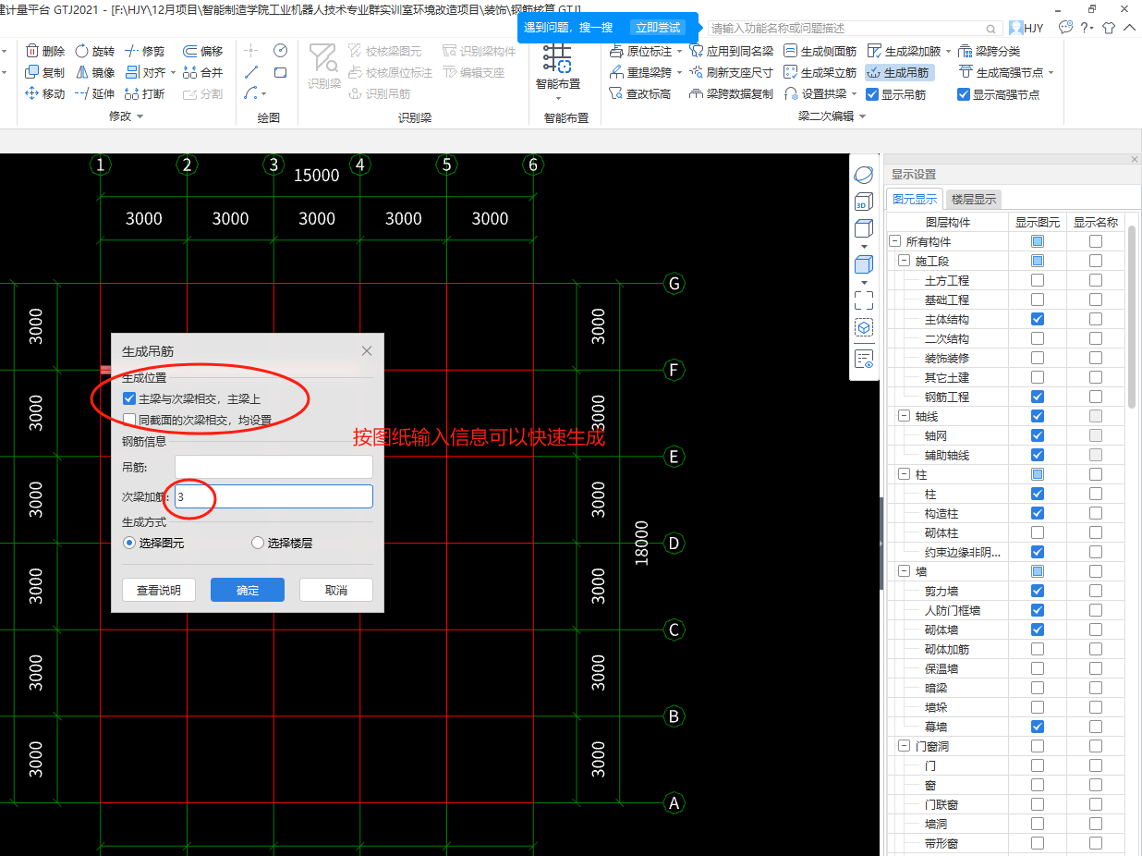Select the 镜像 mirror tool

(95, 72)
